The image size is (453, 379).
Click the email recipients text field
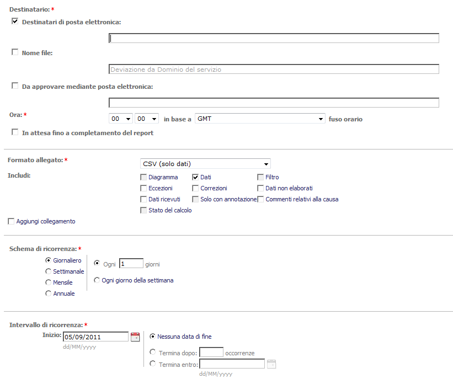click(x=274, y=38)
